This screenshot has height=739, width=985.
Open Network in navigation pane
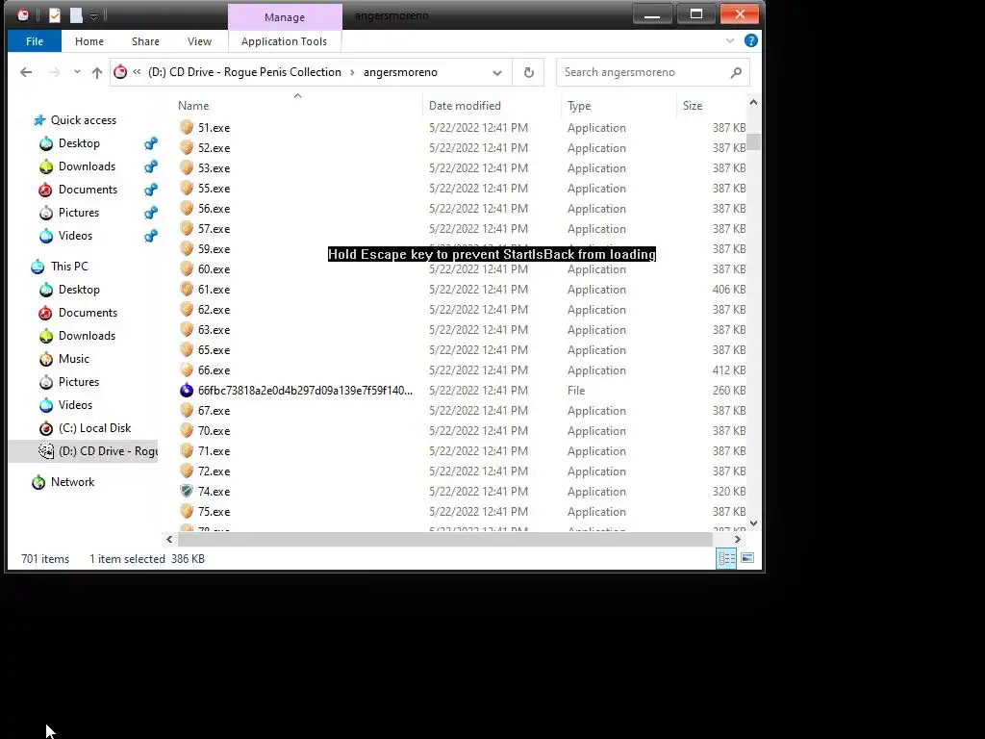coord(72,482)
